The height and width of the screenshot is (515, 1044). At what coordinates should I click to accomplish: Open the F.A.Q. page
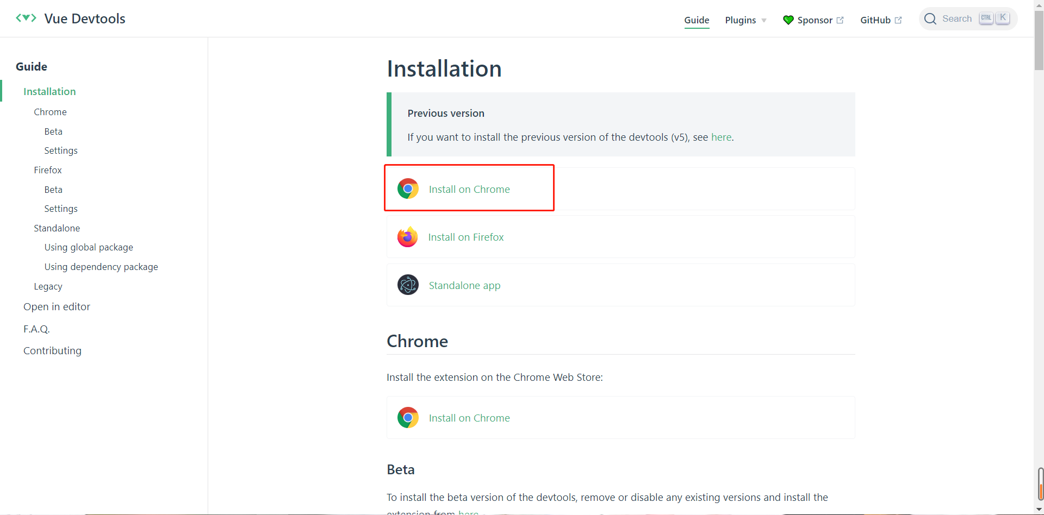[x=36, y=329]
